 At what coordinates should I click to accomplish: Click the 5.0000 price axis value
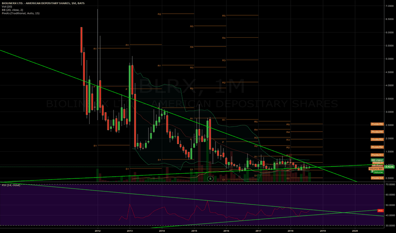click(390, 59)
